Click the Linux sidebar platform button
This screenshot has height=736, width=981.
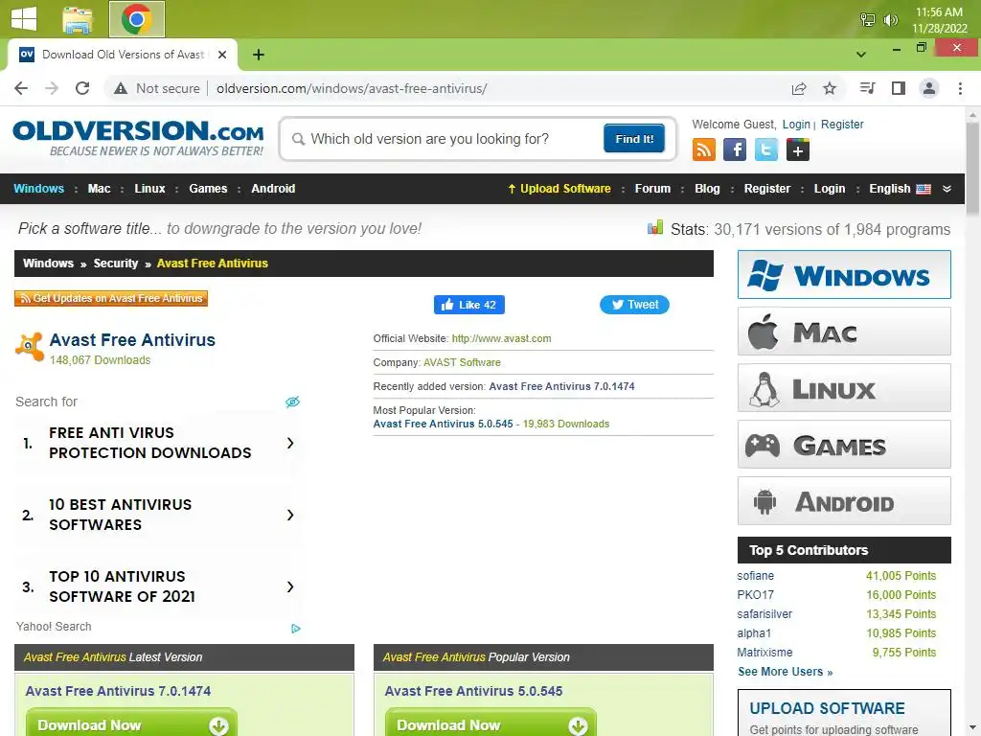(x=844, y=388)
